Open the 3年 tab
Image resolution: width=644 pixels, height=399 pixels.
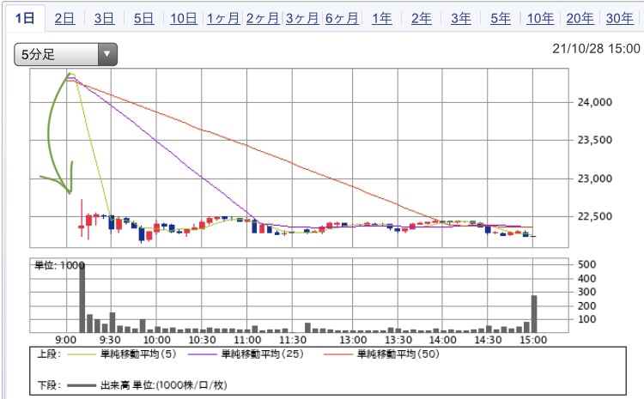(461, 18)
